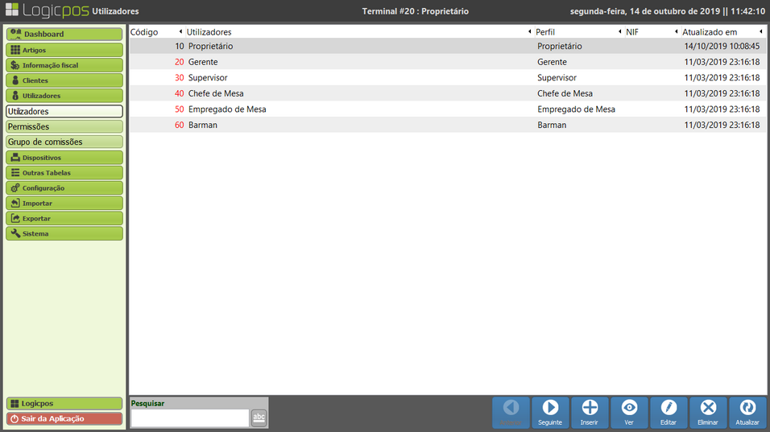Expand the Configuração sidebar section
This screenshot has width=770, height=432.
point(64,188)
